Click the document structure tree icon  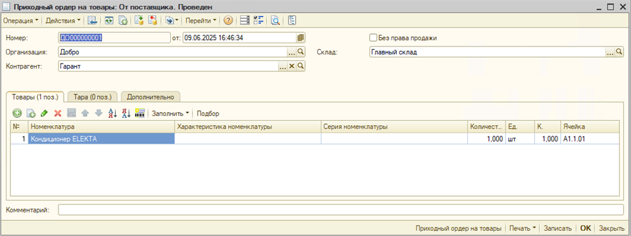292,20
